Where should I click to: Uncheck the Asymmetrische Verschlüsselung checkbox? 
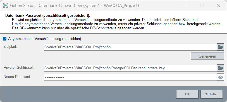[x=5, y=39]
